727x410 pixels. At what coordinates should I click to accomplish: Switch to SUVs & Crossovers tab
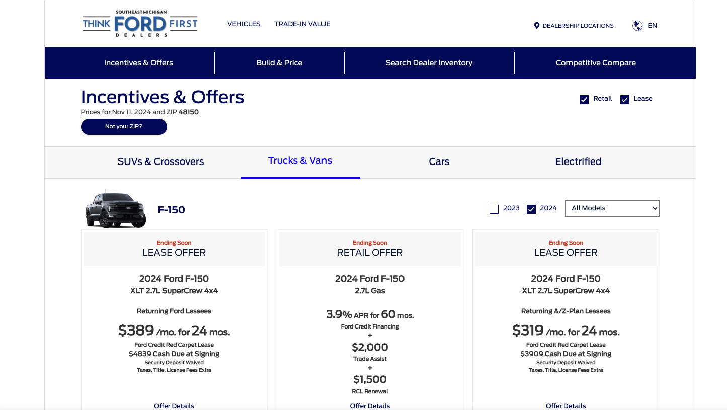click(161, 162)
